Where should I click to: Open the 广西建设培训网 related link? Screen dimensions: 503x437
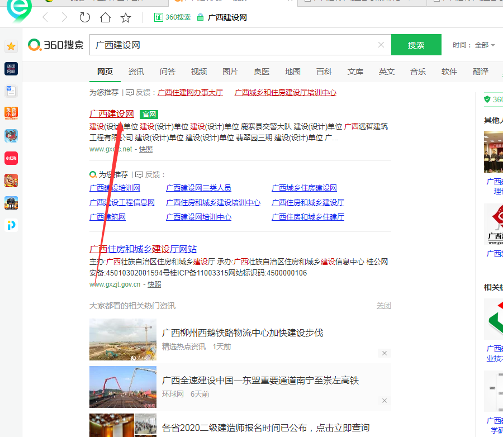pyautogui.click(x=115, y=188)
